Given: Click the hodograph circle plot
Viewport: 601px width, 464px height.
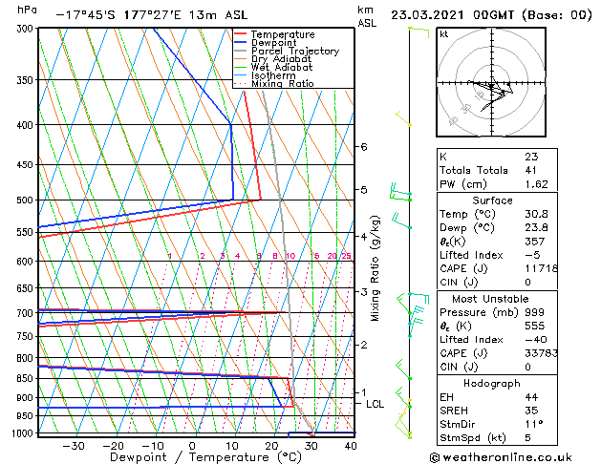Looking at the screenshot, I should coord(493,86).
